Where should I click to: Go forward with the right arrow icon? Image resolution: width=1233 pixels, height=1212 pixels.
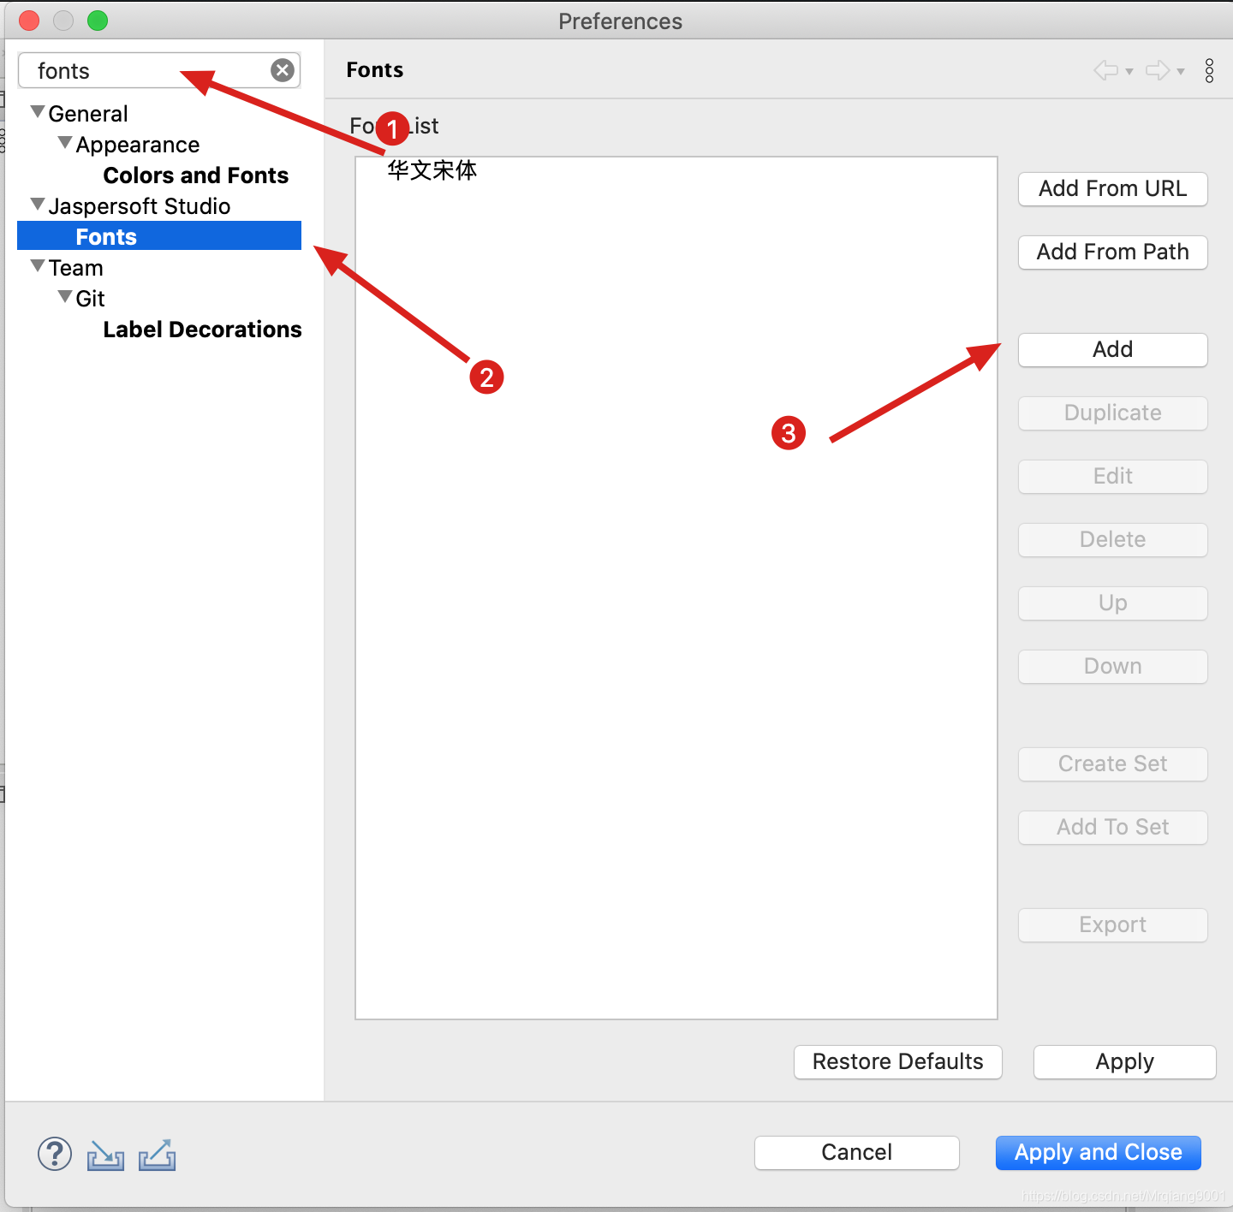point(1158,70)
